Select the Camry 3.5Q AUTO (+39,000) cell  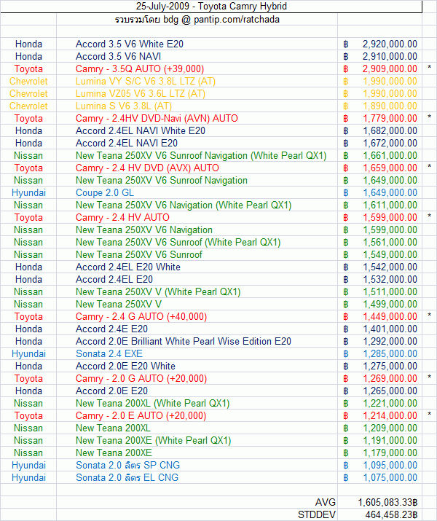pos(140,69)
